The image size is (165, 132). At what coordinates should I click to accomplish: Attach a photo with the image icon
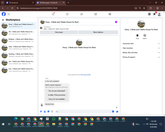(x=45, y=112)
